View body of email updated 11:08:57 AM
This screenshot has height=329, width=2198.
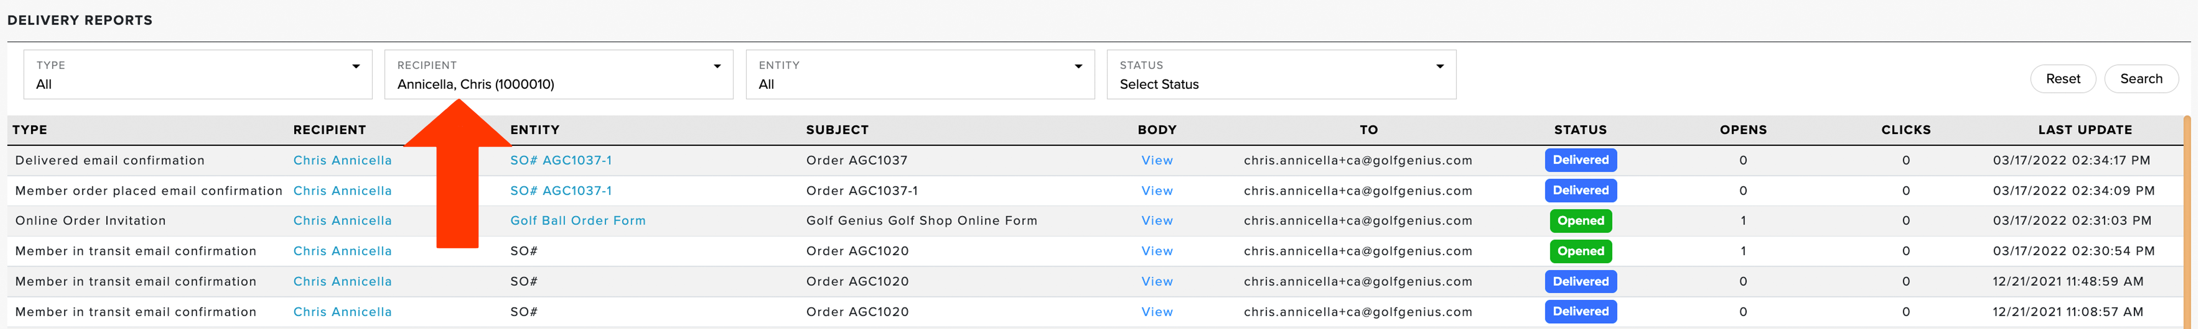[x=1157, y=312]
